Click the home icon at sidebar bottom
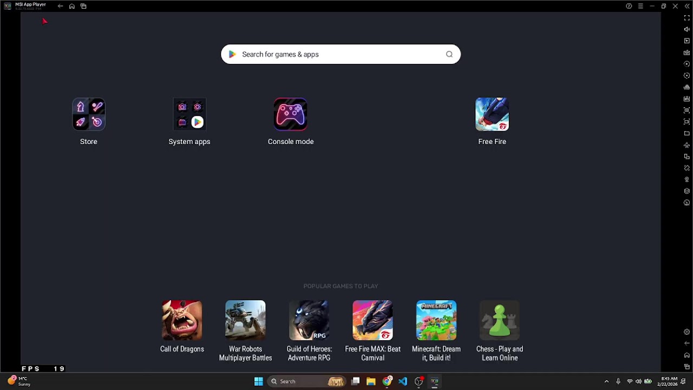This screenshot has height=390, width=693. (687, 355)
